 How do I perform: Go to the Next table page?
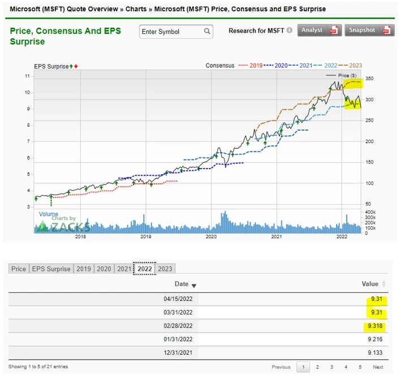point(378,367)
